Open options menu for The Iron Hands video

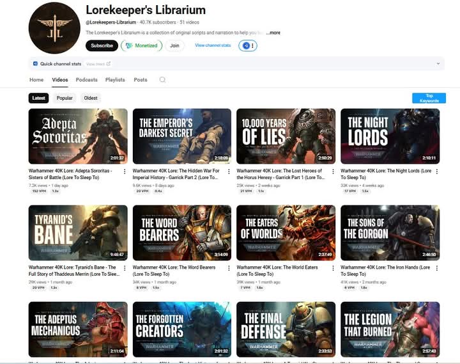click(x=437, y=268)
